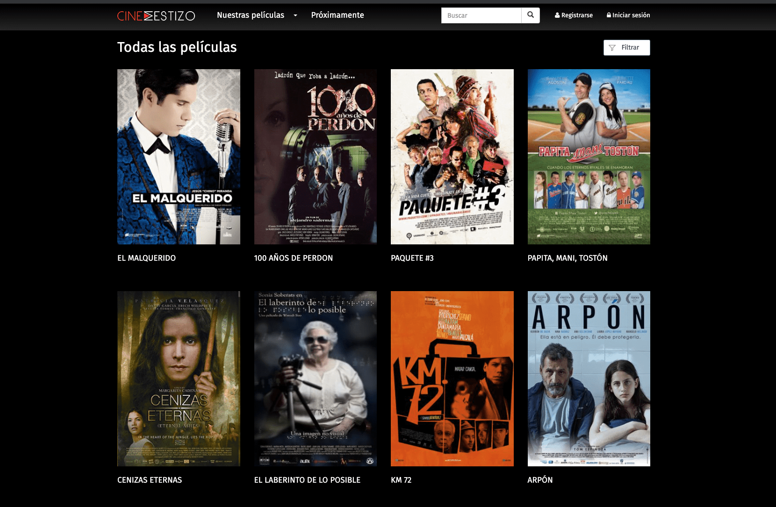Screen dimensions: 776x507
Task: Open the CENIZAS ETERNAS poster thumbnail
Action: pos(178,378)
